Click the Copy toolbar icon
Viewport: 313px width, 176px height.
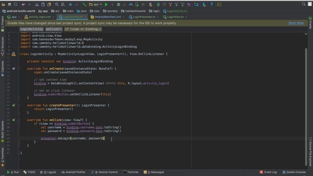click(43, 4)
